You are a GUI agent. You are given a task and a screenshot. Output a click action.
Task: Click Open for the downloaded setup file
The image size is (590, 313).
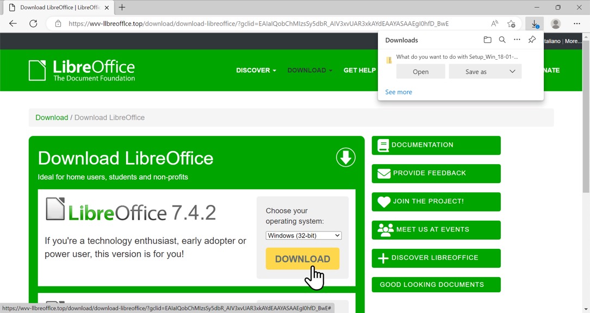click(x=421, y=72)
